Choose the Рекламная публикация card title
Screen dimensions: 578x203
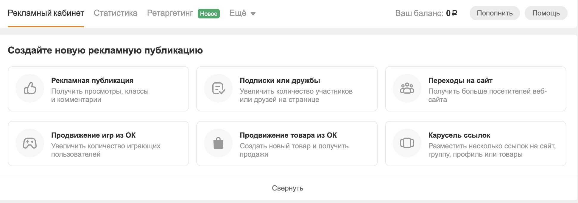(x=92, y=81)
